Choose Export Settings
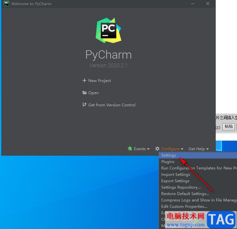The width and height of the screenshot is (237, 229). [x=198, y=181]
